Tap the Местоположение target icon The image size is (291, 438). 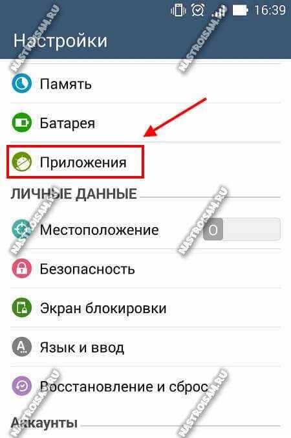pos(21,230)
